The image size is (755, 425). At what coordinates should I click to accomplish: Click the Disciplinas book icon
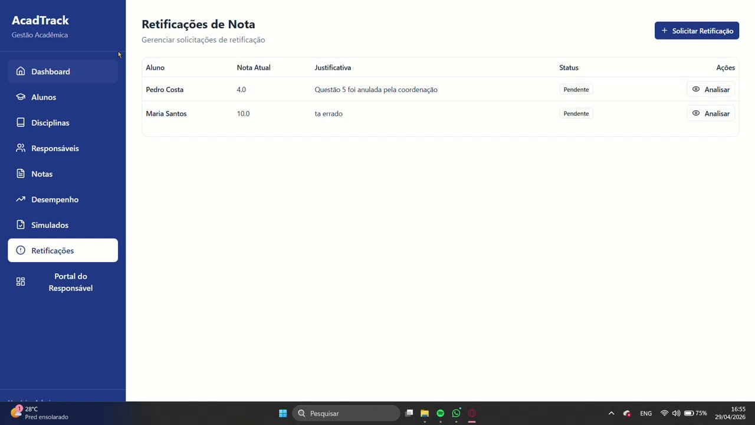pos(21,123)
